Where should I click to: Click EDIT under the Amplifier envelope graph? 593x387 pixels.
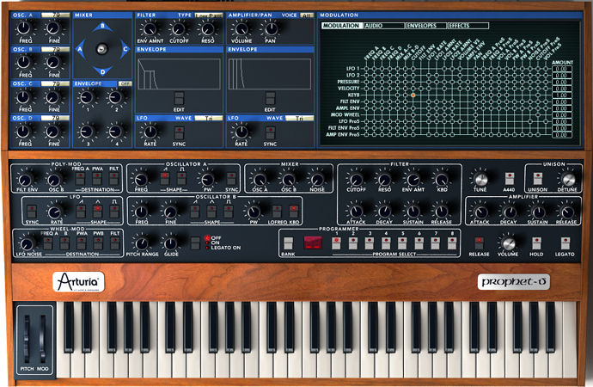click(x=270, y=99)
